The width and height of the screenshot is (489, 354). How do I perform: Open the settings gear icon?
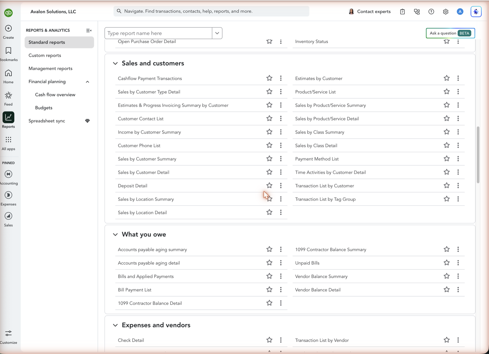click(446, 11)
